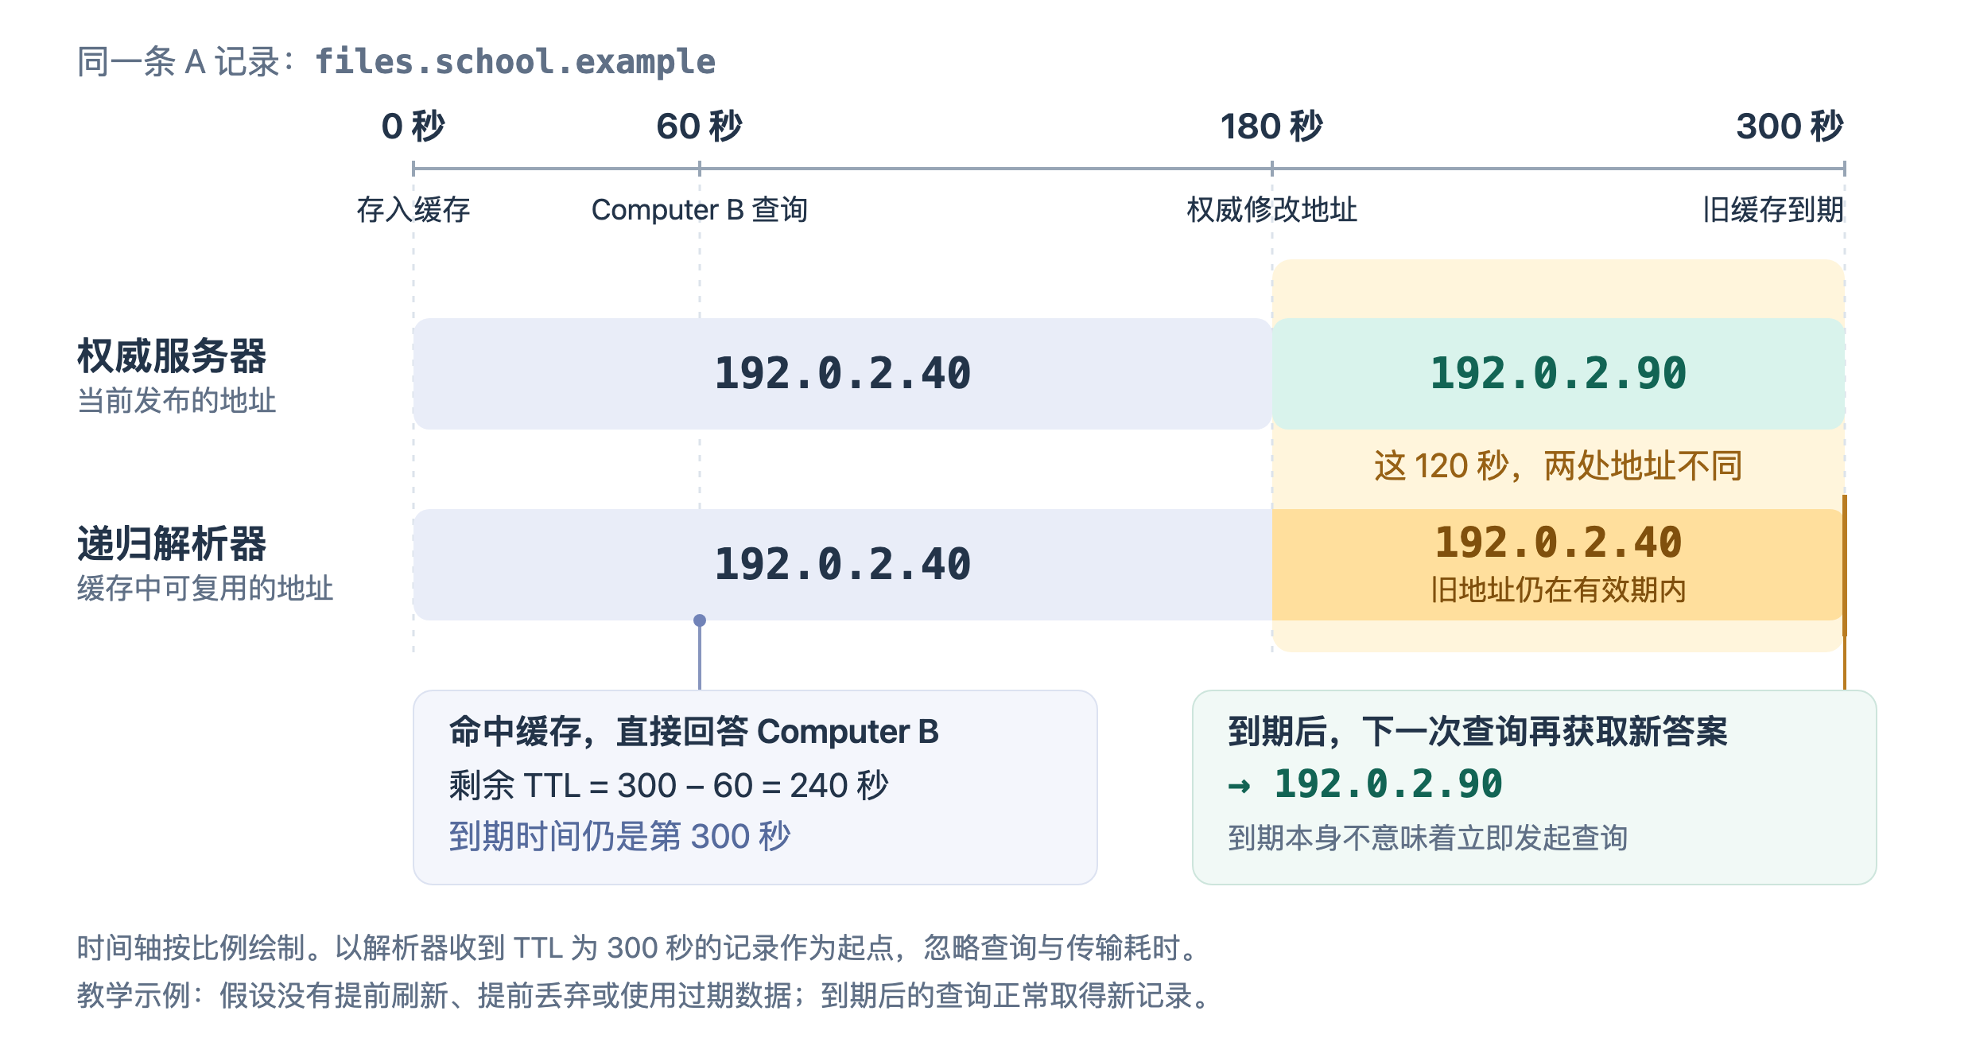Image resolution: width=1972 pixels, height=1050 pixels.
Task: Click the '这 120 秒，两处地址不同' note
Action: pos(1559,465)
